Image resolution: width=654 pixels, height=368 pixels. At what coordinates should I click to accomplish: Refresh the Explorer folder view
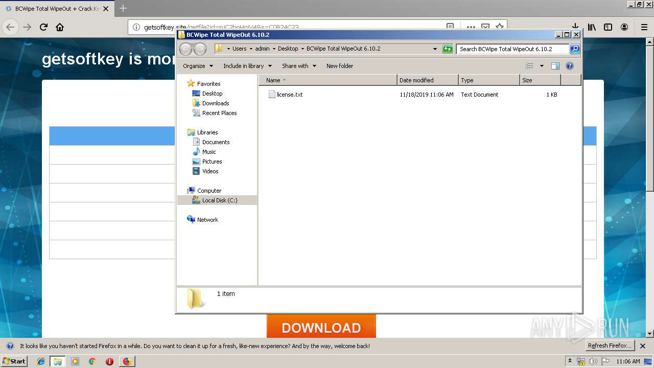[448, 49]
